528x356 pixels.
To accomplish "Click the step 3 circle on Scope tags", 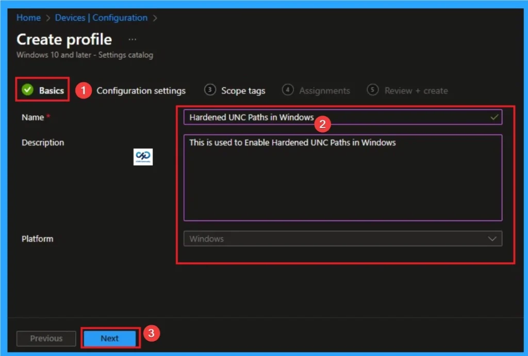I will pos(210,90).
